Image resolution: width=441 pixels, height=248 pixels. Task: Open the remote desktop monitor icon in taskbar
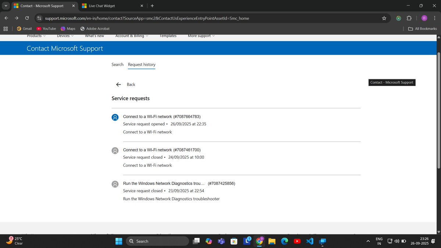coord(322,241)
